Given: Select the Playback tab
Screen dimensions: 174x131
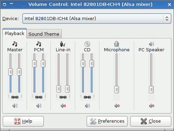Looking at the screenshot, I should (15, 34).
